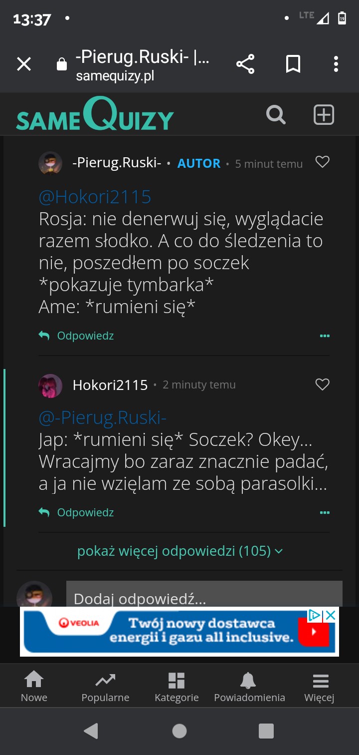Switch to the Popularne tab
Screen dimensions: 359x755
[x=105, y=687]
